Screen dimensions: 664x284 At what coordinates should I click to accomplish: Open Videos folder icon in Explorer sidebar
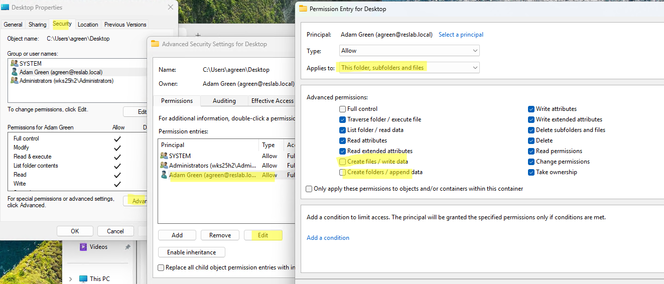point(84,247)
